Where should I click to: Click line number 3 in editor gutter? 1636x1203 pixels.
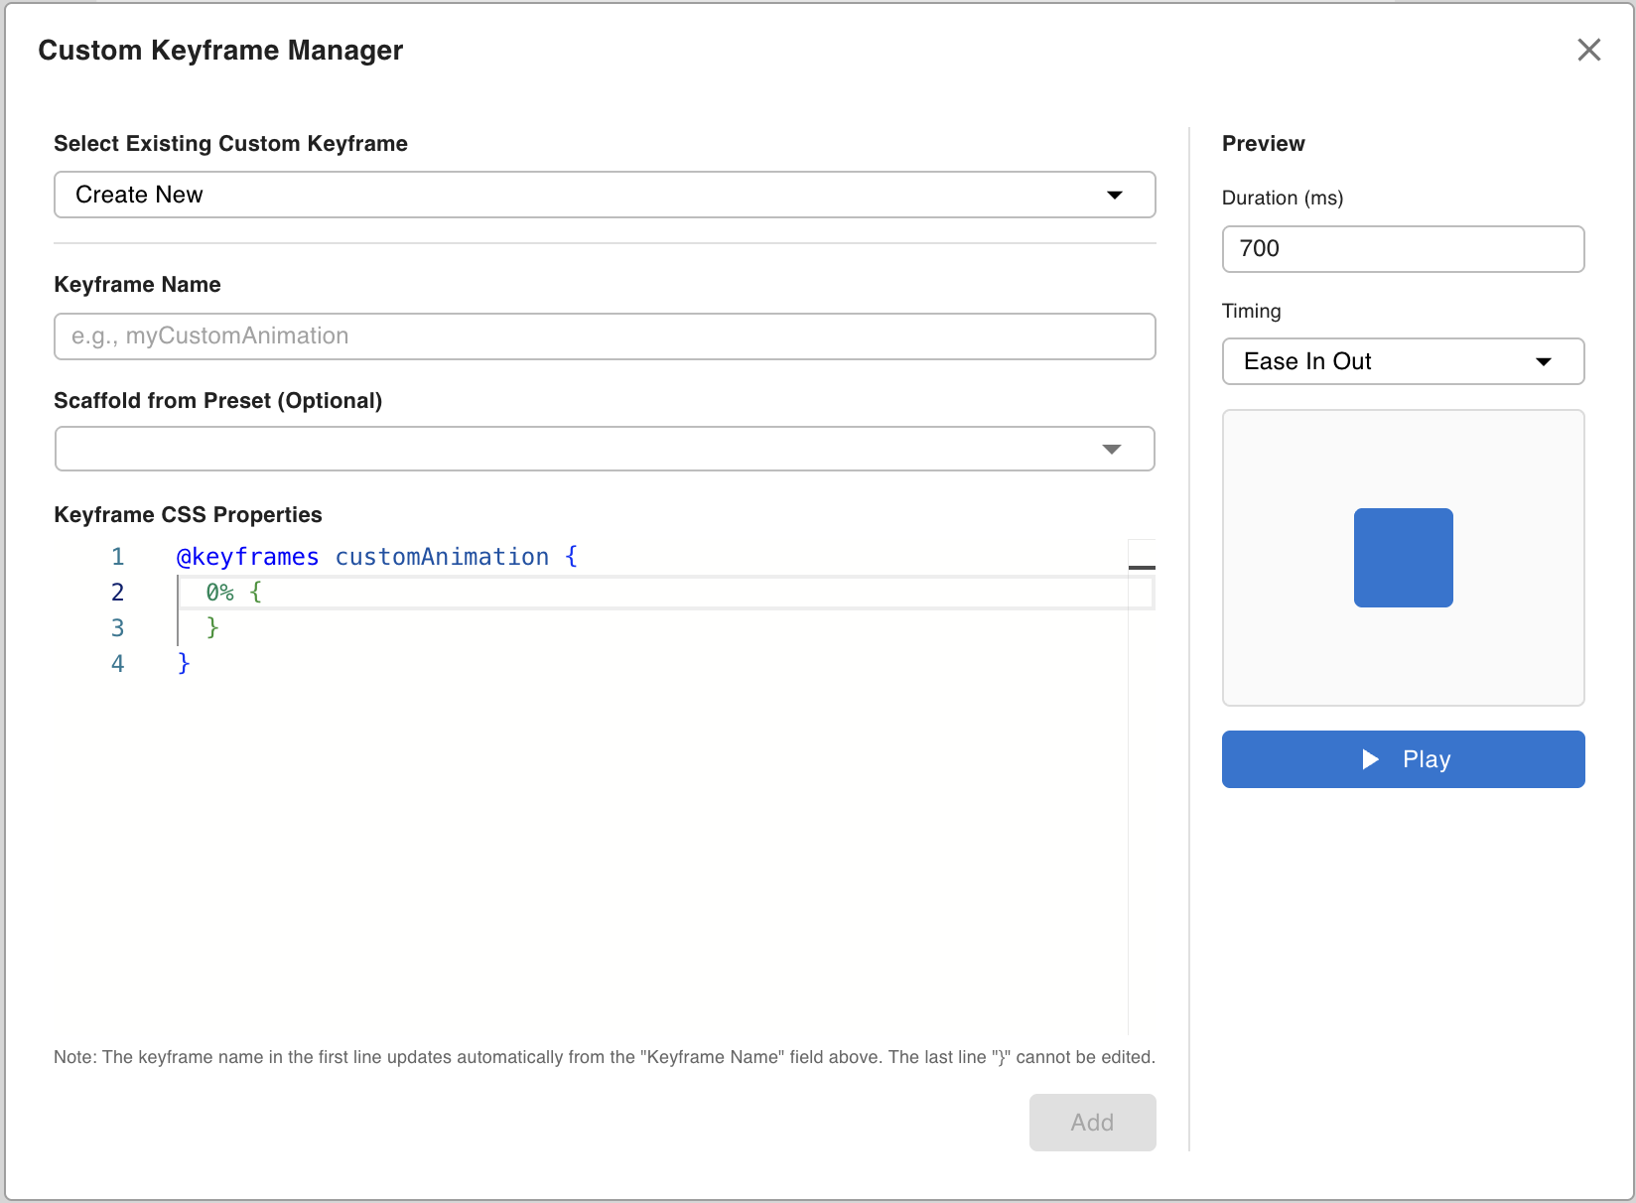(117, 628)
